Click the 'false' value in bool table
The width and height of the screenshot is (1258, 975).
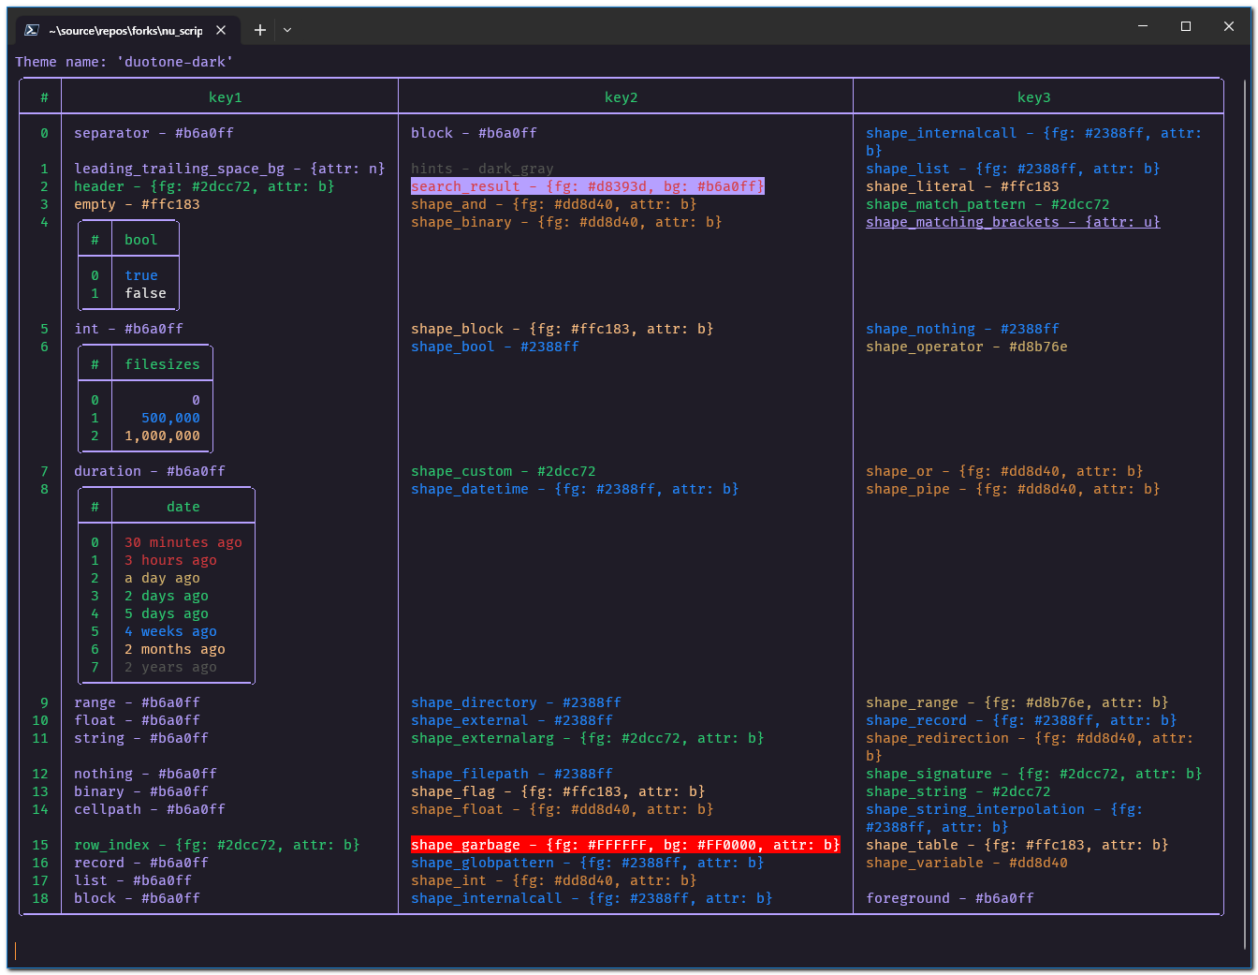pyautogui.click(x=146, y=293)
